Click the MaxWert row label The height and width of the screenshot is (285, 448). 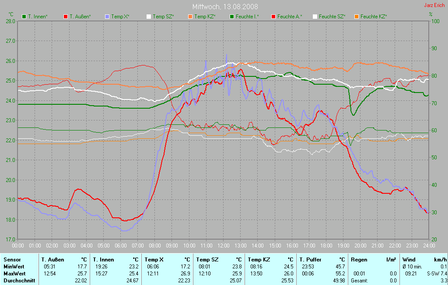pyautogui.click(x=14, y=274)
